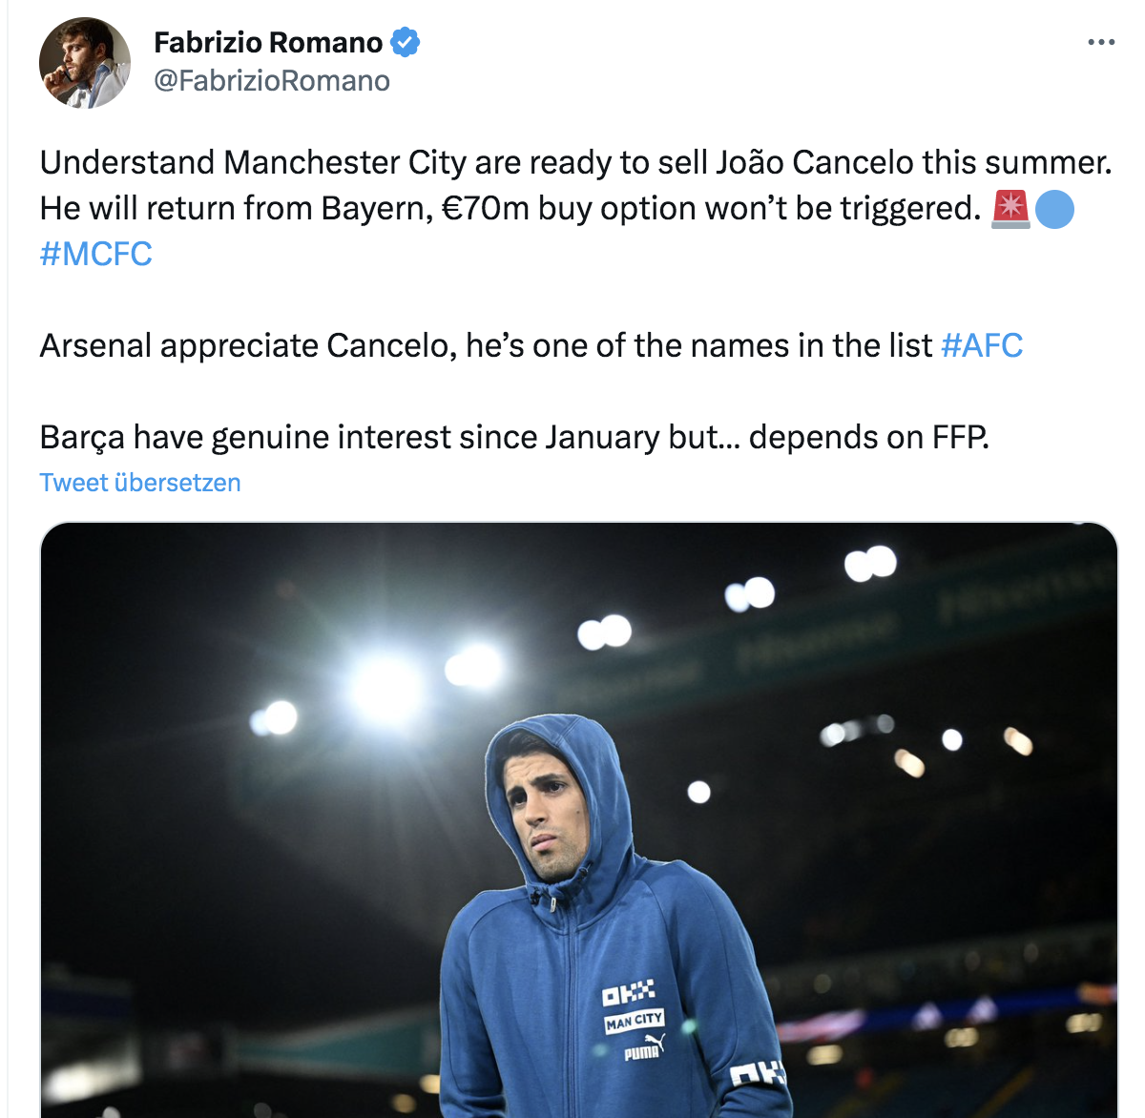Viewport: 1145px width, 1118px height.
Task: Open the attached photo of hooded player
Action: point(578,820)
